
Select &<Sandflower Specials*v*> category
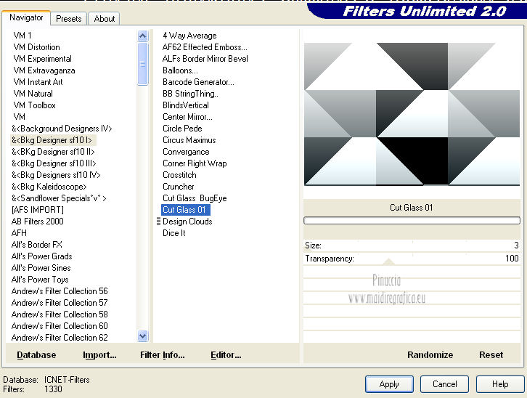[59, 198]
